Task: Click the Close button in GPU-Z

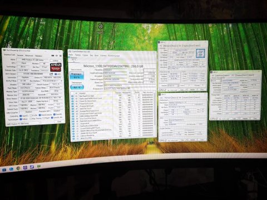Action: point(59,122)
